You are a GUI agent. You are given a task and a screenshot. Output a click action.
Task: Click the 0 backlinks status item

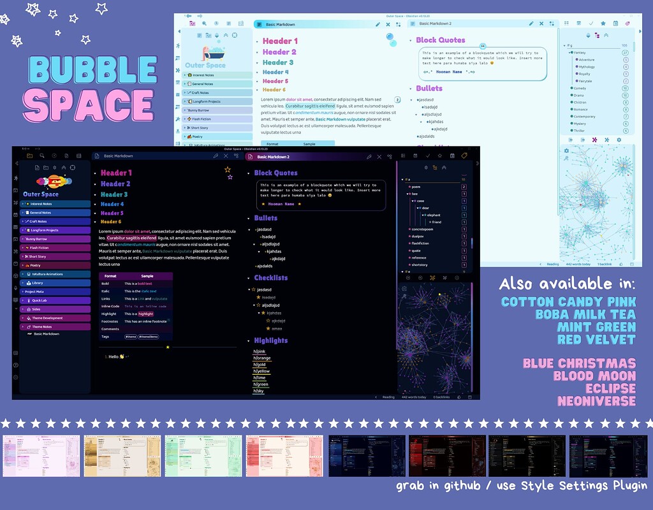(442, 397)
